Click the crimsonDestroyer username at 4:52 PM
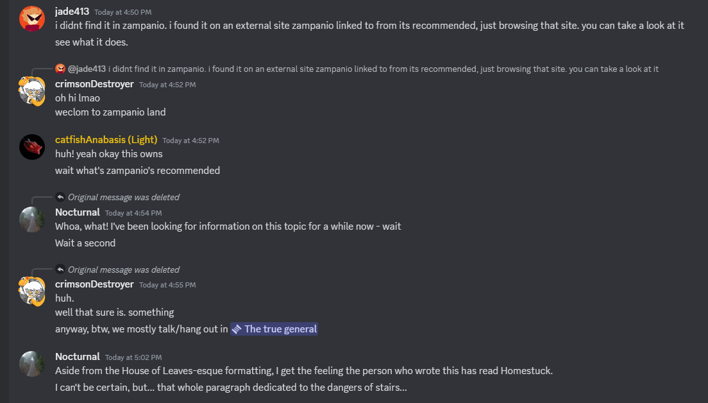Screen dimensions: 708x403 coord(94,84)
